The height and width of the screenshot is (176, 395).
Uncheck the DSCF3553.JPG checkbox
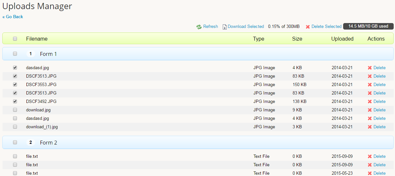click(15, 84)
